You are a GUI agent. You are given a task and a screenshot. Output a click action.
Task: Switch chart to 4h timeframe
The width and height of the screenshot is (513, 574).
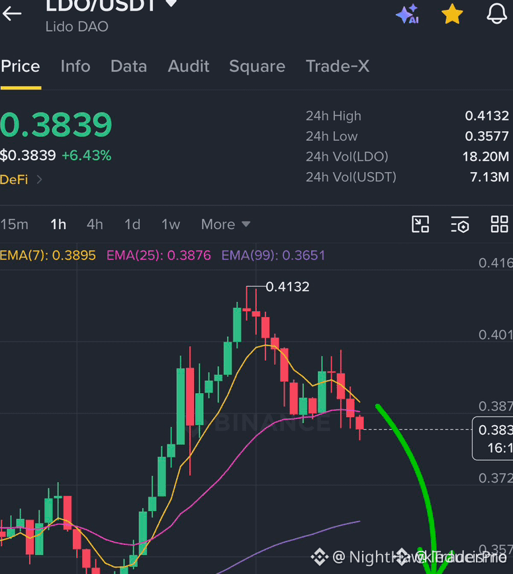coord(95,224)
